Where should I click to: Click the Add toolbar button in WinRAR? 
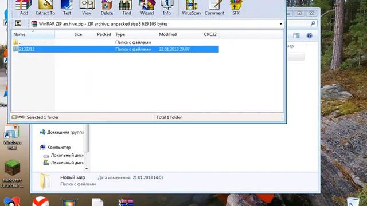[24, 8]
